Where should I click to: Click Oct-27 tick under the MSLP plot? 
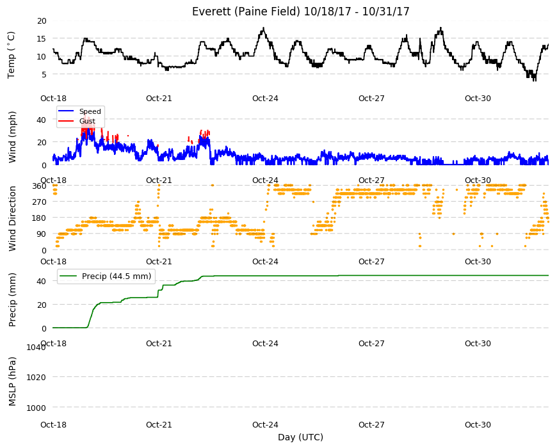point(371,424)
